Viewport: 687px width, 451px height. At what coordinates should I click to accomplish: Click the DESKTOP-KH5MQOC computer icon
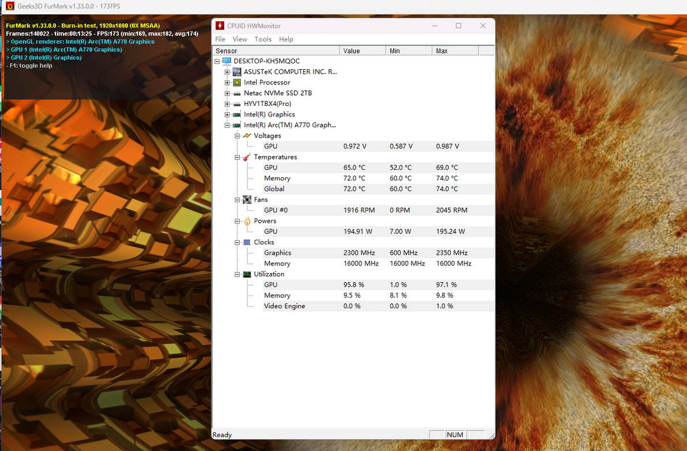pyautogui.click(x=227, y=61)
